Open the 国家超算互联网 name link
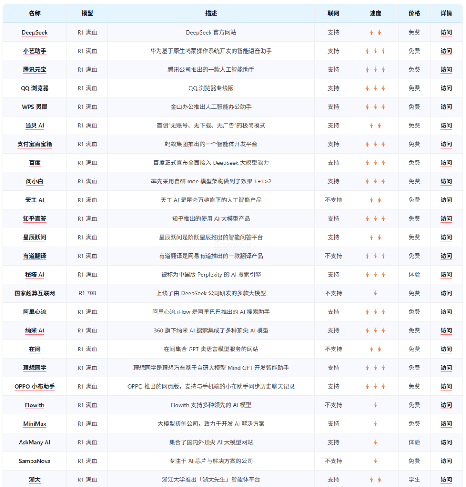The height and width of the screenshot is (487, 466). (x=35, y=293)
